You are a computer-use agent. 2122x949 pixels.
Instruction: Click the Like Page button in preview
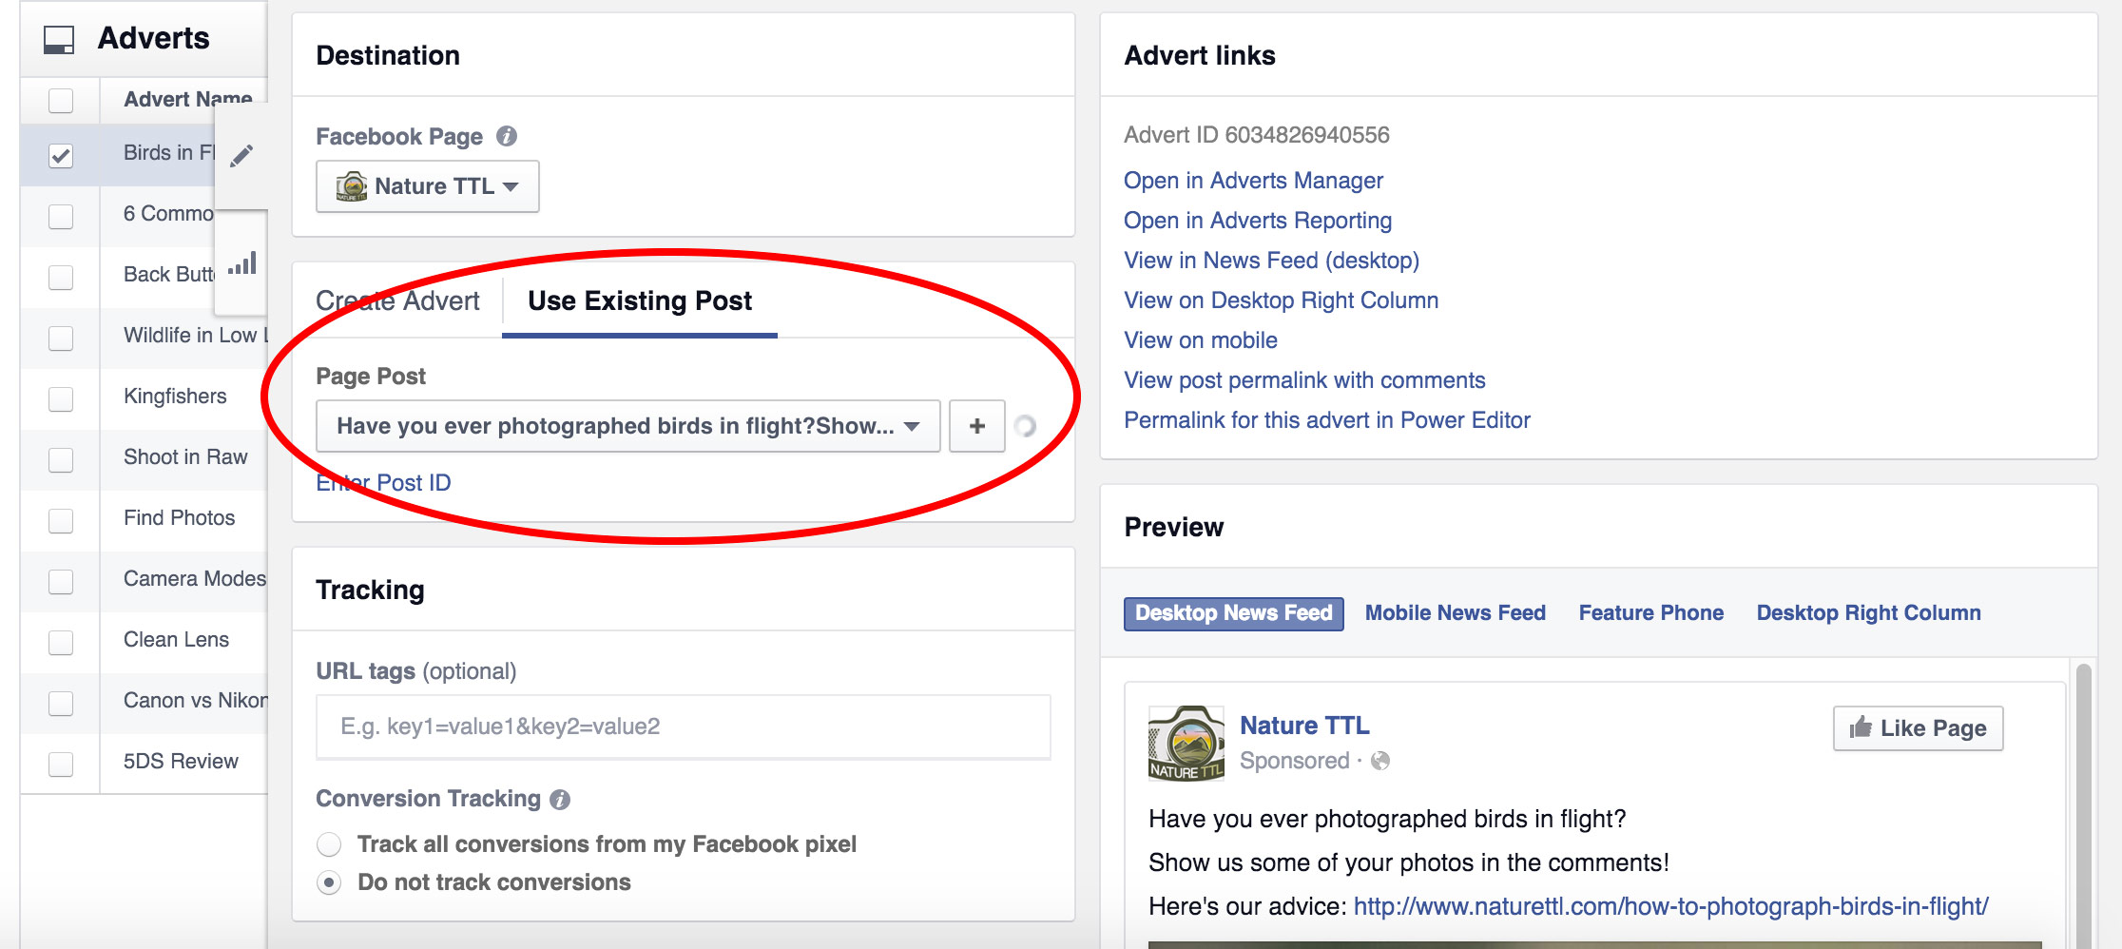[1917, 727]
